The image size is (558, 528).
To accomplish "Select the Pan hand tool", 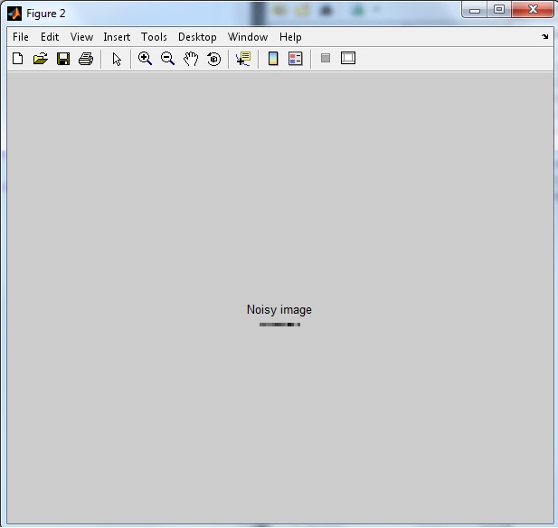I will point(191,59).
